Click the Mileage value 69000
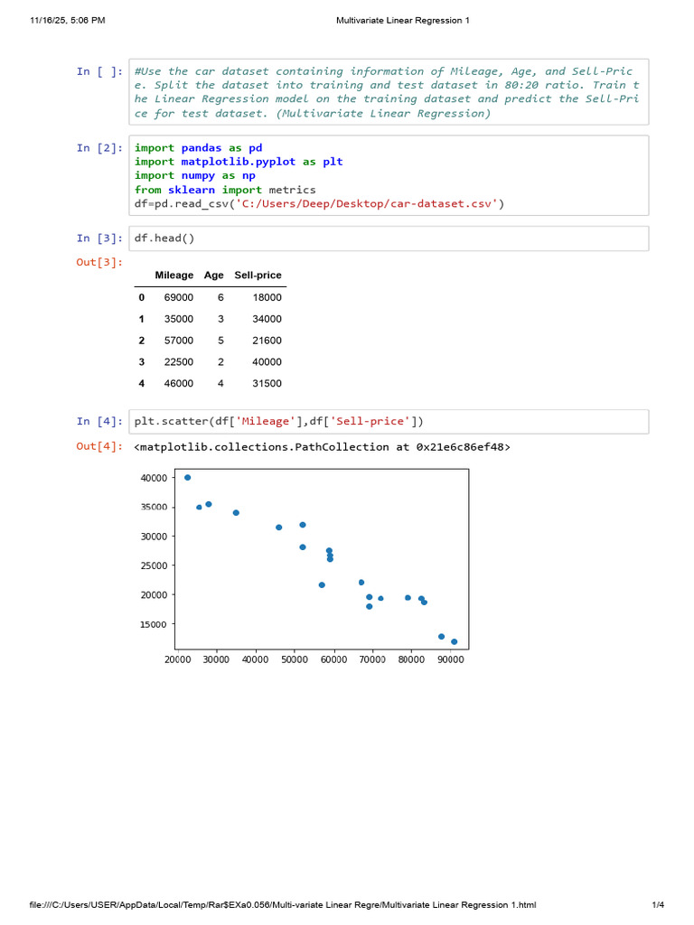This screenshot has height=925, width=694. (x=179, y=298)
